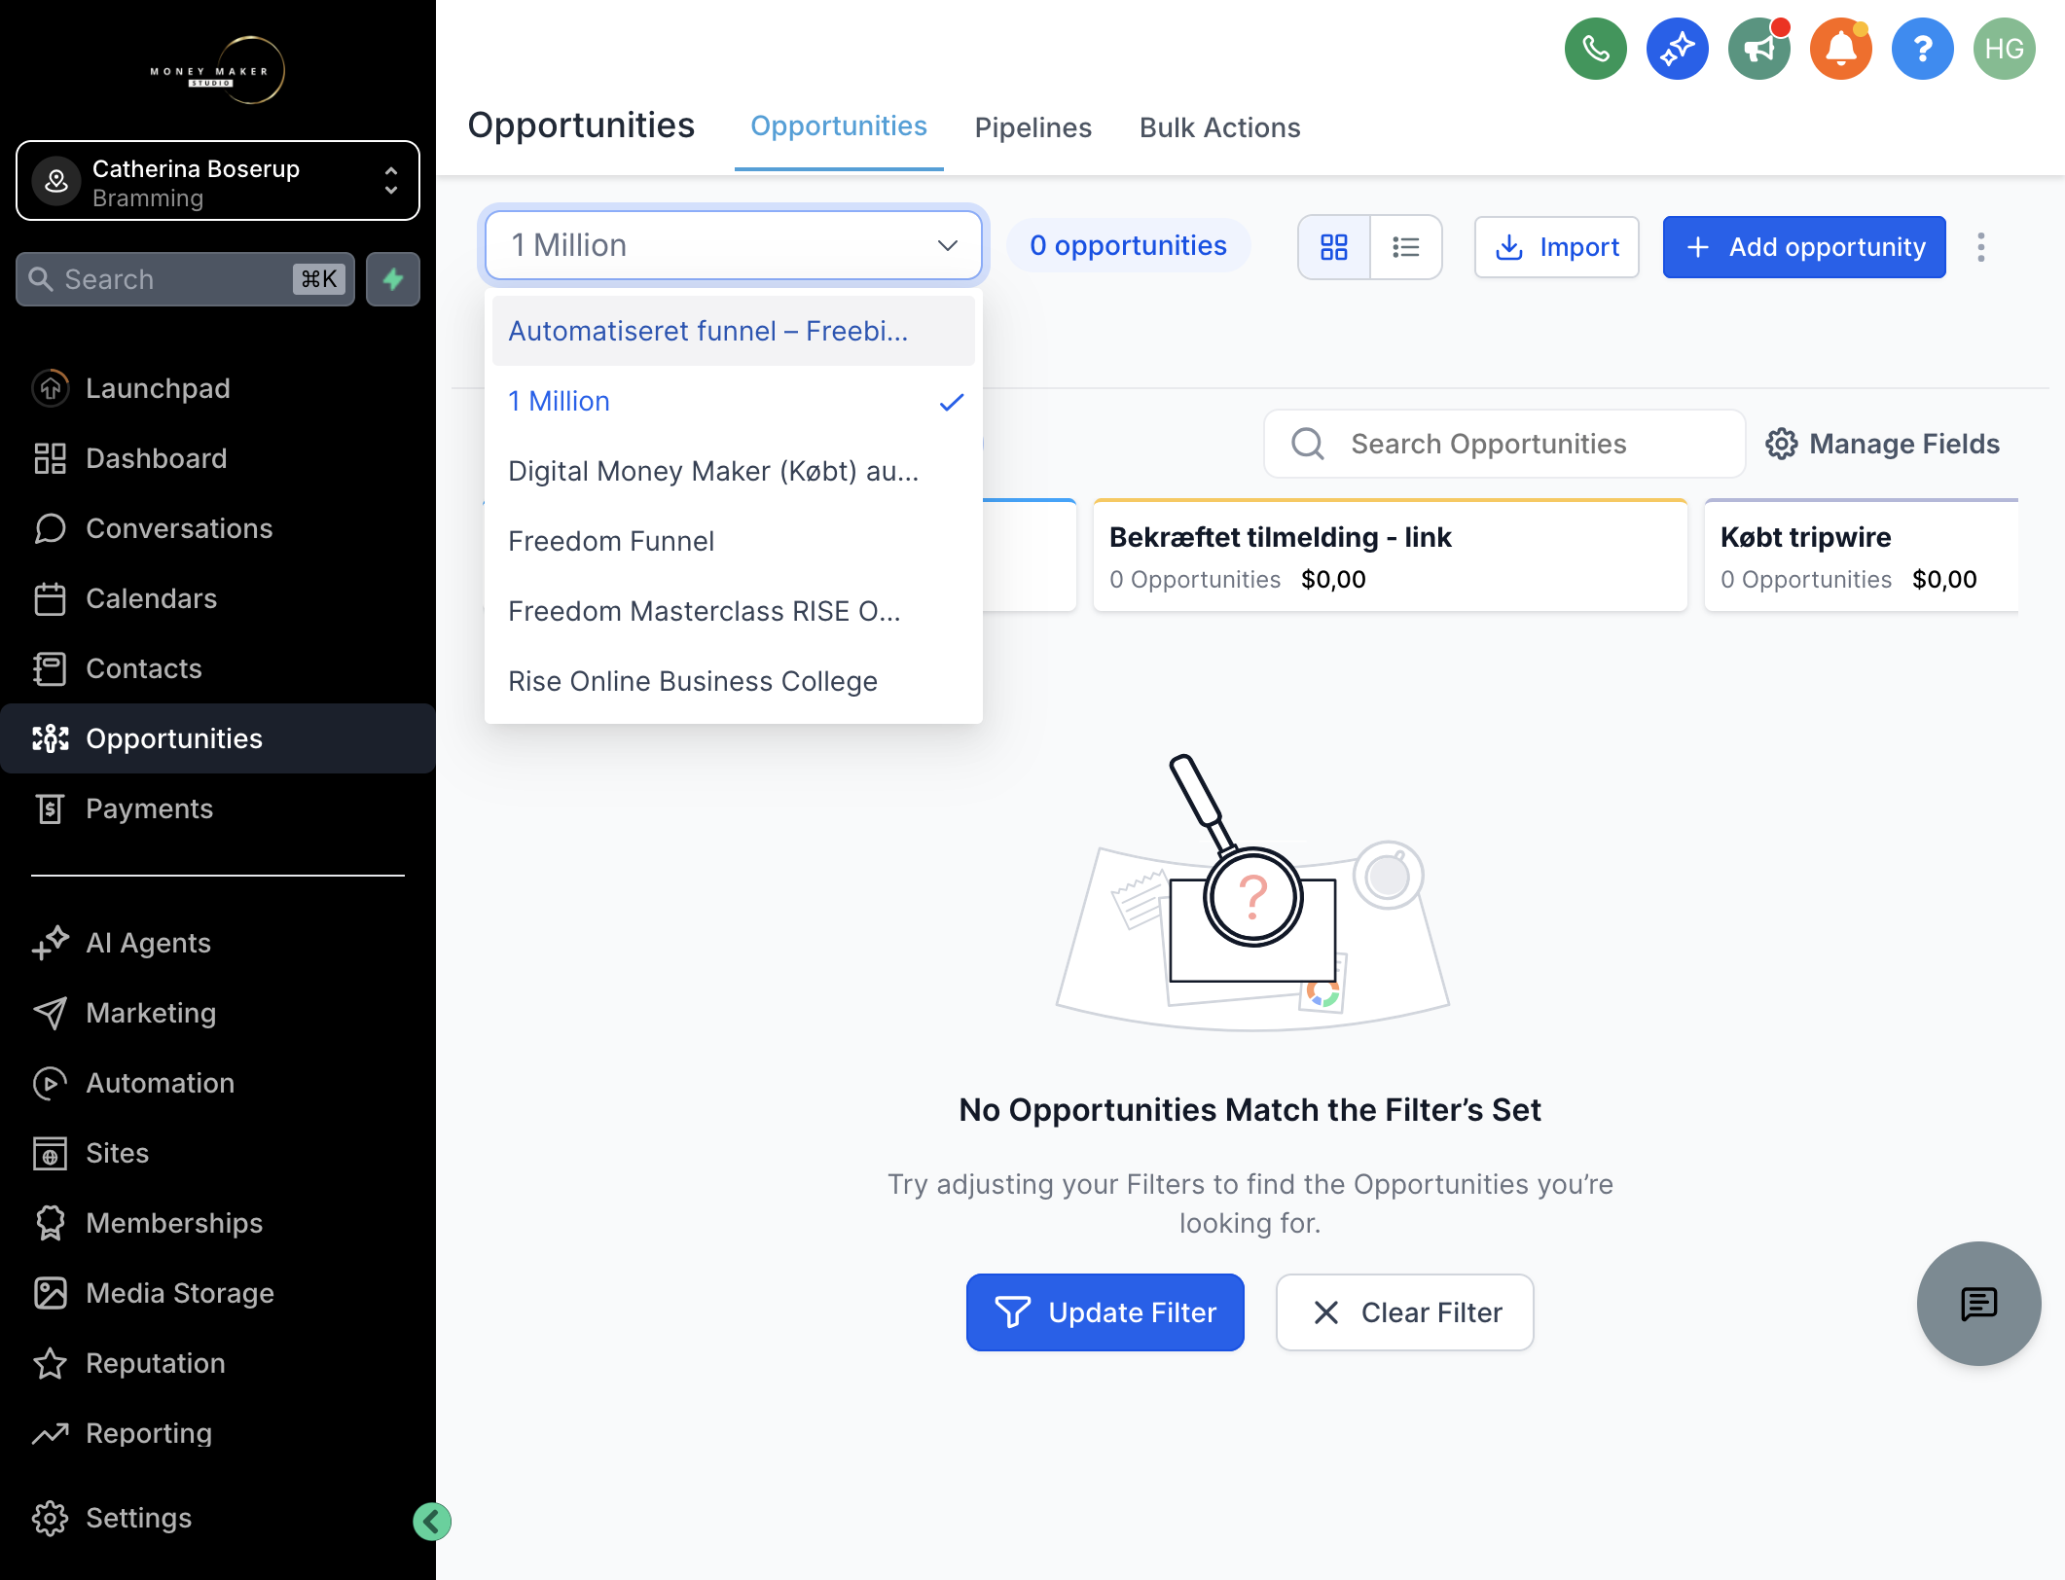
Task: Open Launchpad in sidebar
Action: (218, 388)
